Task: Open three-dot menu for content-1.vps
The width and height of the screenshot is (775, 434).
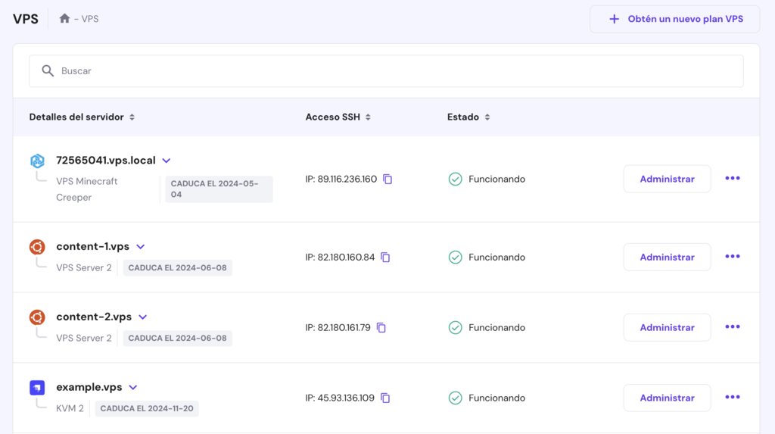Action: click(x=732, y=257)
